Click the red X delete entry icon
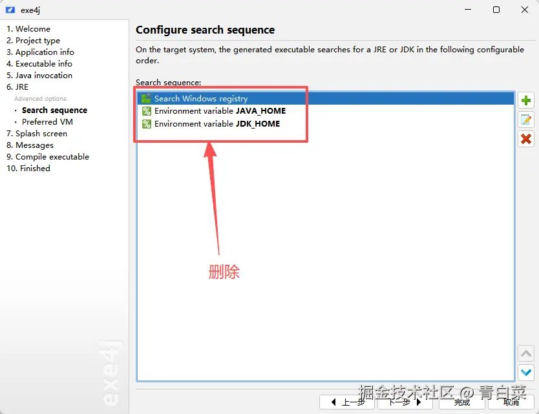This screenshot has height=414, width=539. pos(526,139)
